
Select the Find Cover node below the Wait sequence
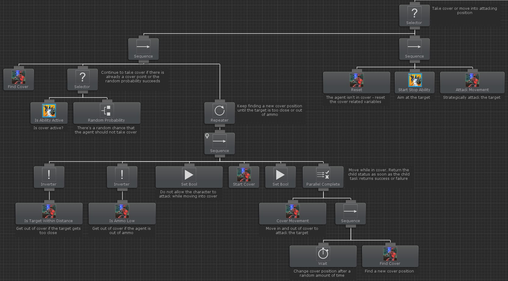390,256
